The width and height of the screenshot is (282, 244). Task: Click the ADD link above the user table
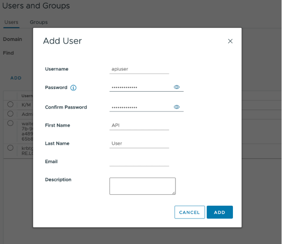[16, 78]
